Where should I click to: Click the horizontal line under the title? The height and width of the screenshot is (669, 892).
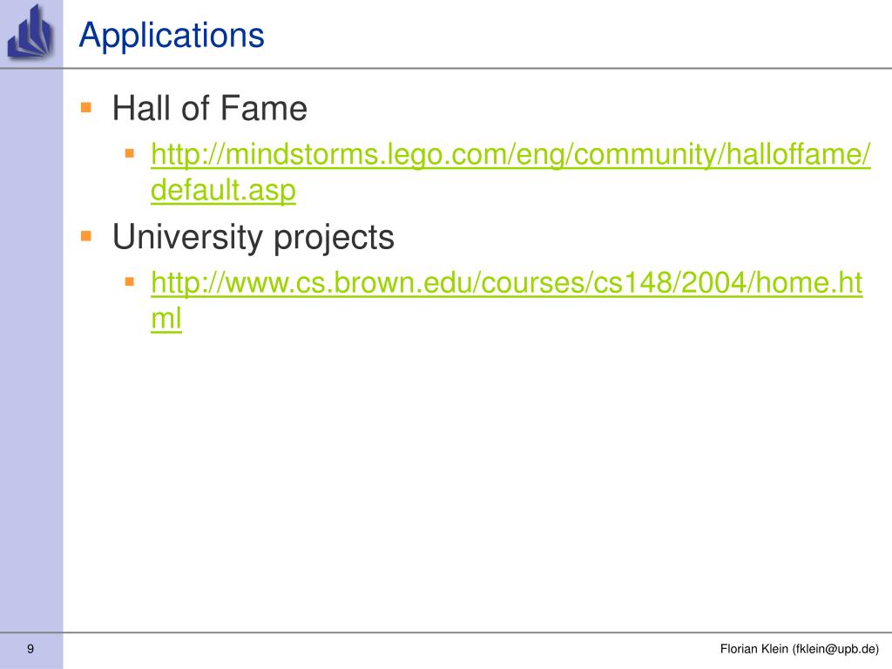[446, 68]
